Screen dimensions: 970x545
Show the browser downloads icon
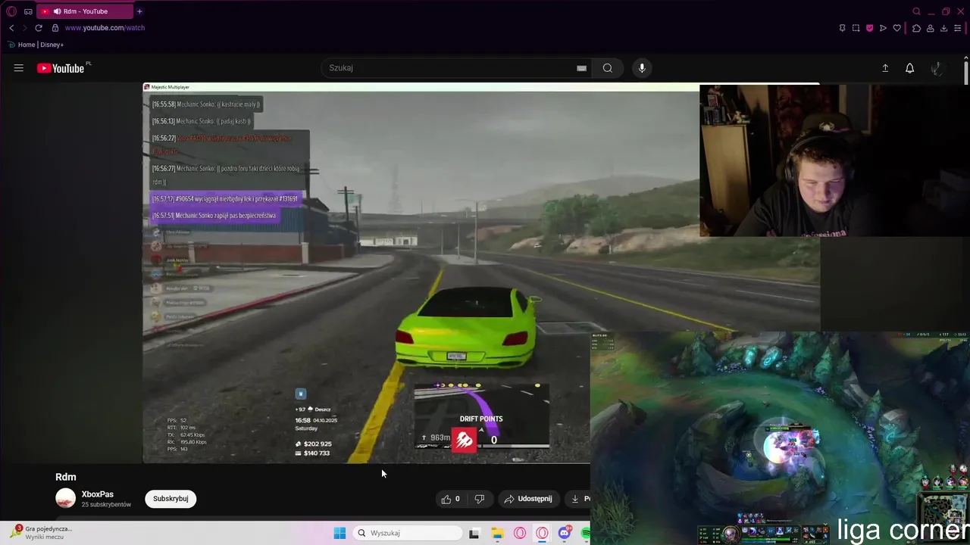click(943, 28)
